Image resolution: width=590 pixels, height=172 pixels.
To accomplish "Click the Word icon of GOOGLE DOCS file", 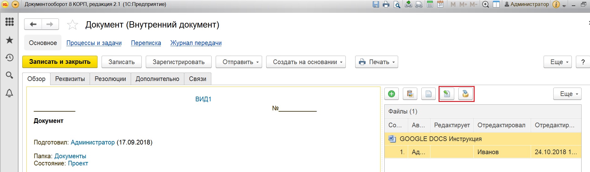I will [x=392, y=139].
